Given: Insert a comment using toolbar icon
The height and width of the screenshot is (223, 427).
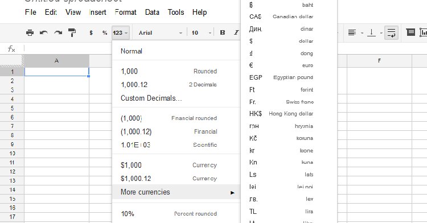Looking at the screenshot, I should pos(410,32).
